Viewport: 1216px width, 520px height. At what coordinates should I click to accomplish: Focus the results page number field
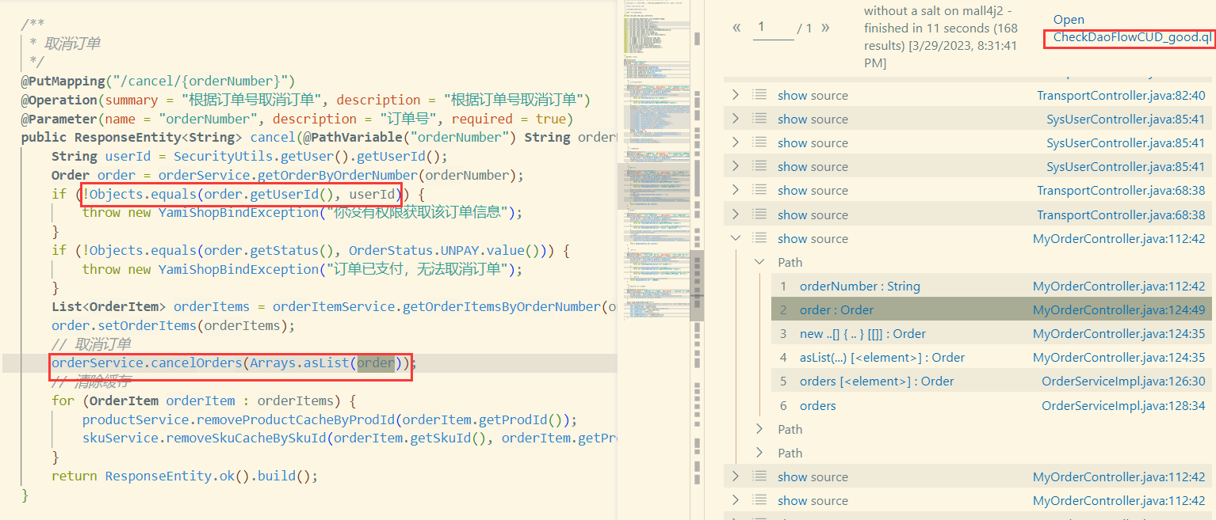coord(772,28)
